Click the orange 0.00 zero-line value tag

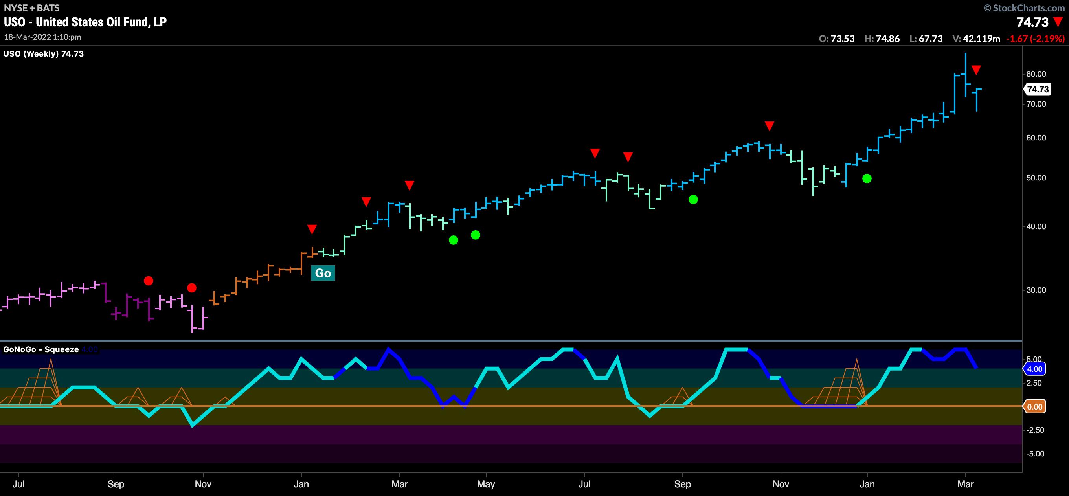pyautogui.click(x=1034, y=407)
